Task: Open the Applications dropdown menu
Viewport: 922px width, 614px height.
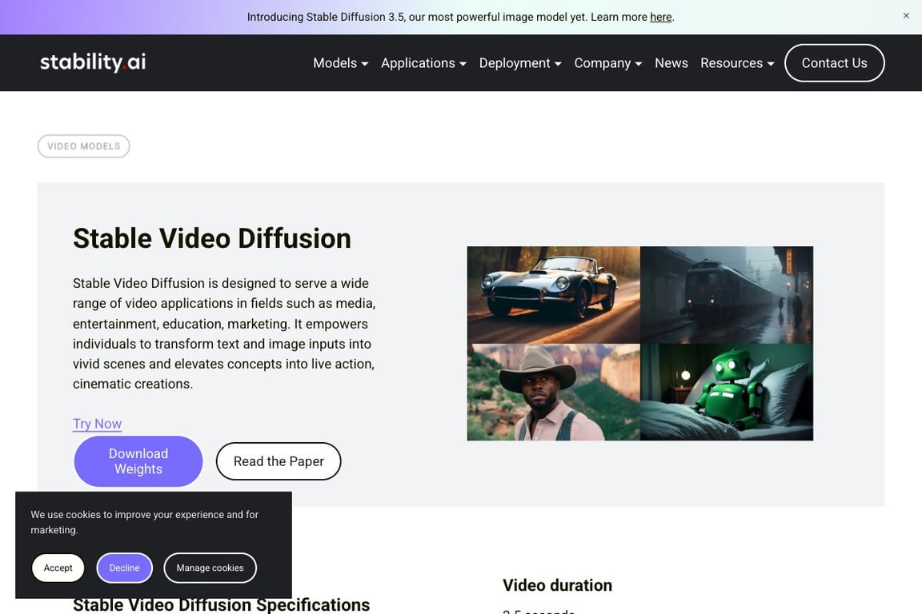Action: click(423, 63)
